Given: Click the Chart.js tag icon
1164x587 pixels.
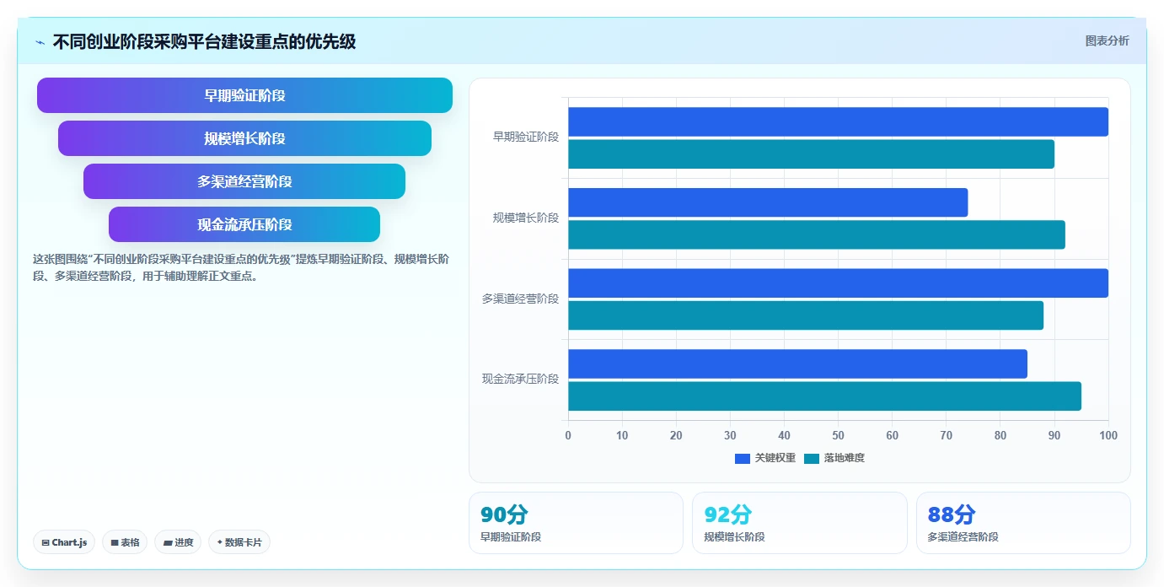Looking at the screenshot, I should 46,542.
